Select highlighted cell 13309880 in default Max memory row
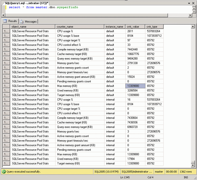This screenshot has height=180, width=197. coord(135,86)
